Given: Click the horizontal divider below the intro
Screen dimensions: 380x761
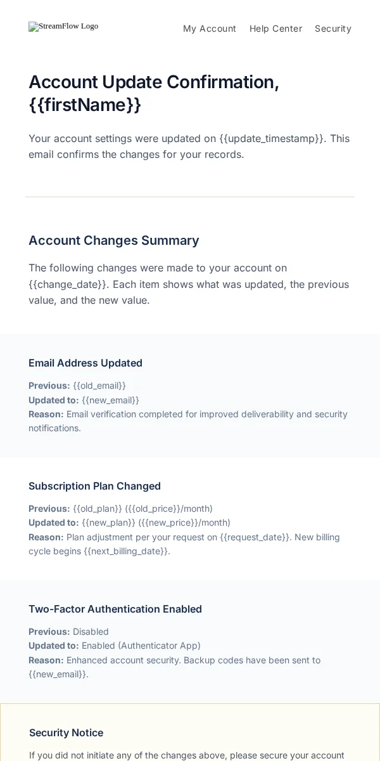Looking at the screenshot, I should [190, 197].
